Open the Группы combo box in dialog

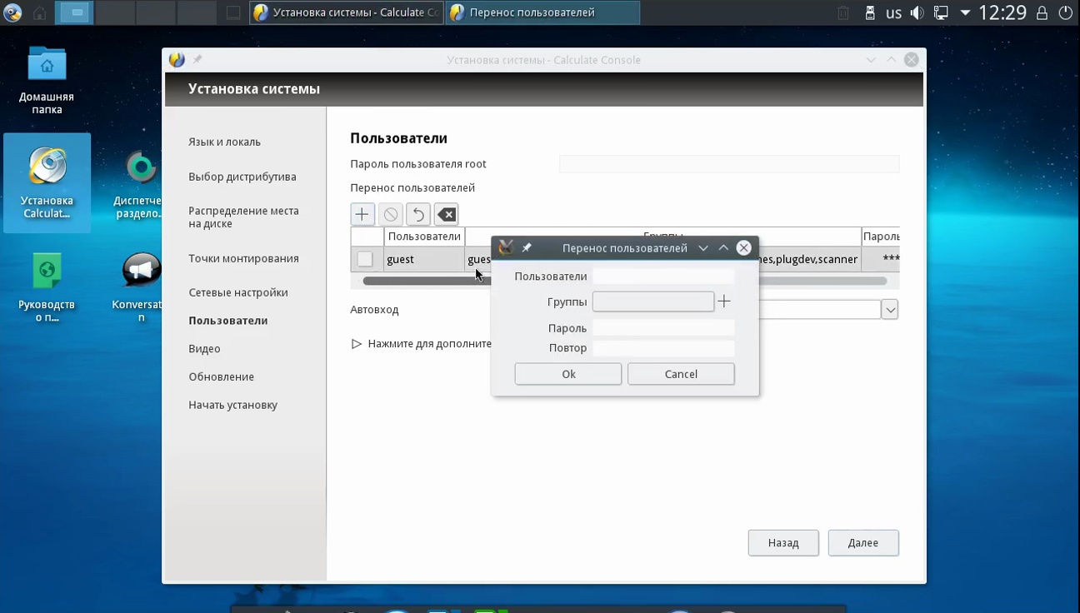(653, 302)
